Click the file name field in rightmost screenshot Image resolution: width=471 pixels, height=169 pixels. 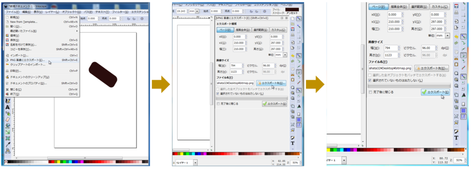tap(390, 68)
